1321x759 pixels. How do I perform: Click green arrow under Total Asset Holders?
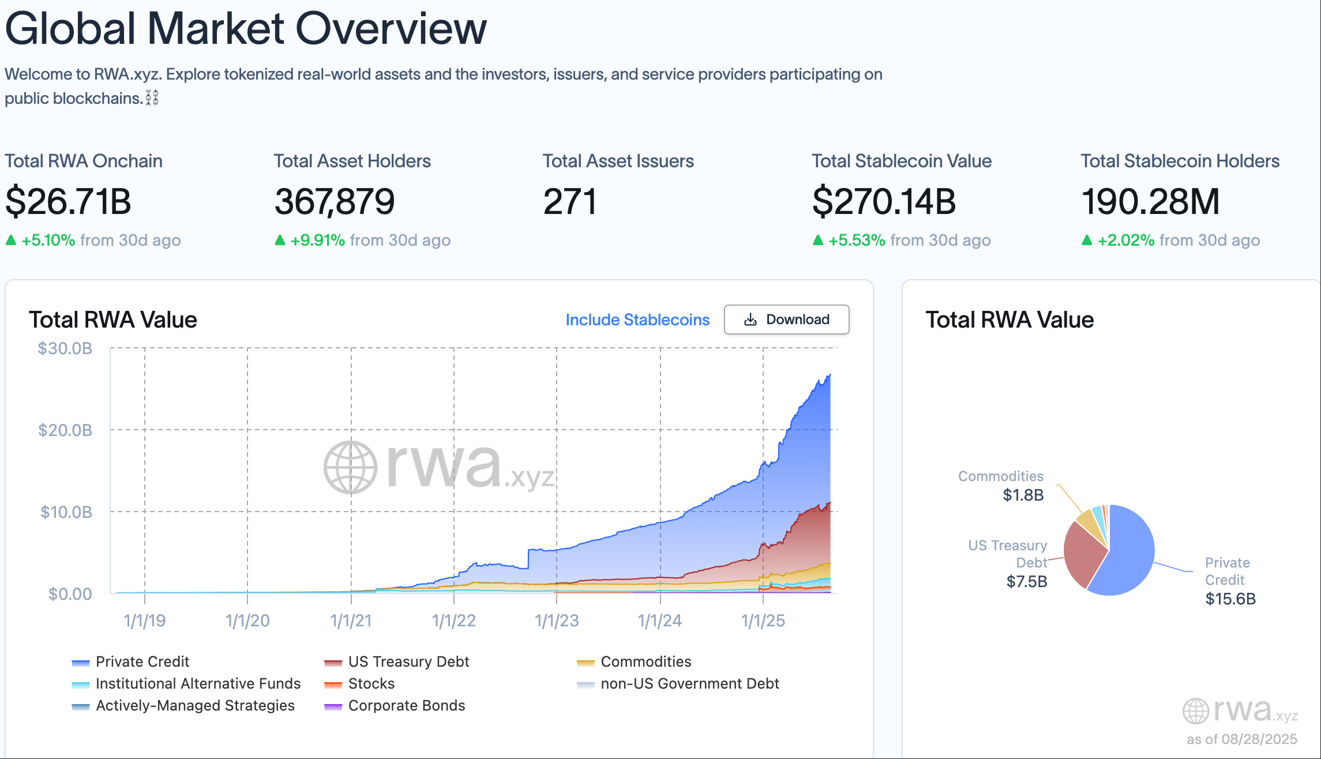coord(280,240)
